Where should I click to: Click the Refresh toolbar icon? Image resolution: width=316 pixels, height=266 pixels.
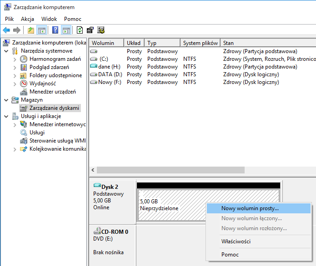coord(80,30)
